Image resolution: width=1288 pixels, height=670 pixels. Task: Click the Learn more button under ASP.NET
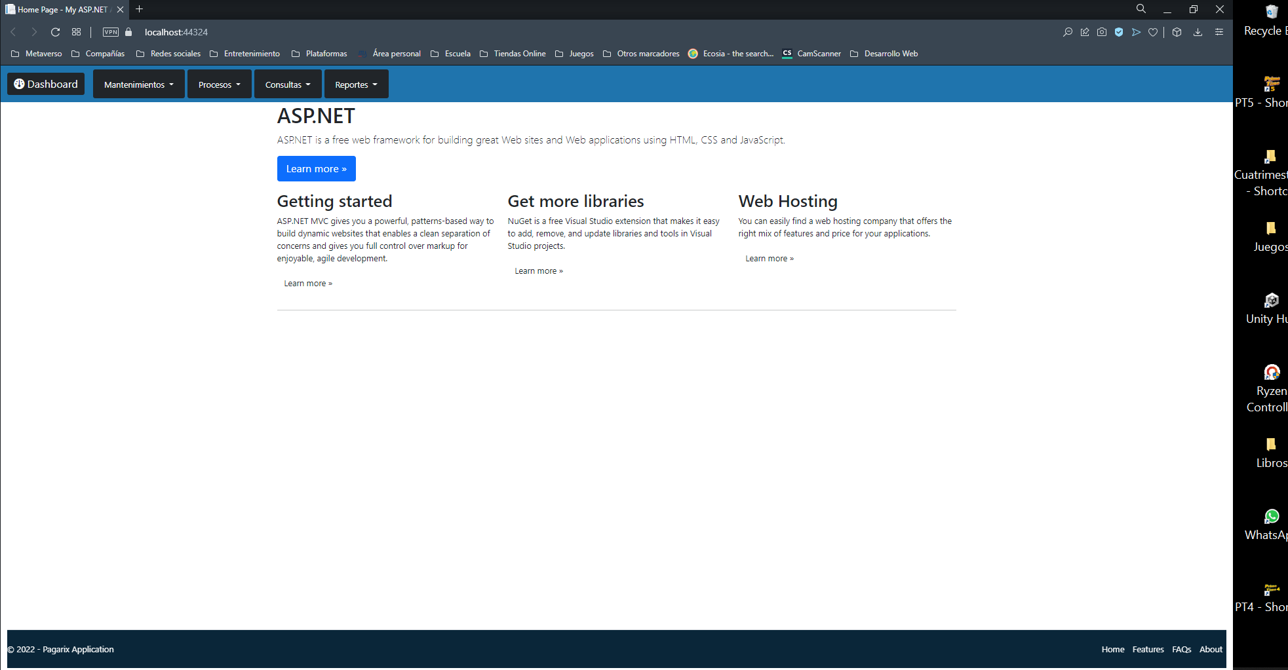coord(316,168)
